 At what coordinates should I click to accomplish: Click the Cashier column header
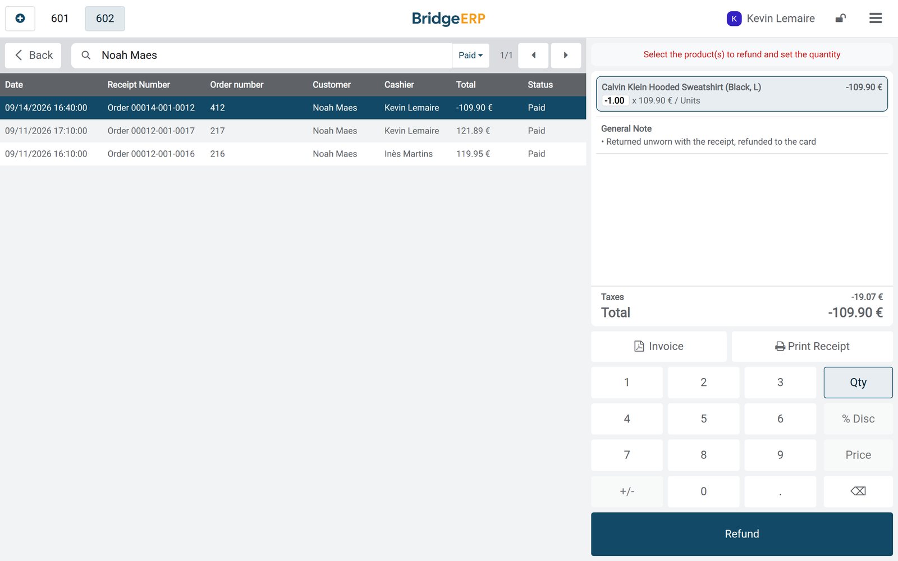(x=399, y=85)
